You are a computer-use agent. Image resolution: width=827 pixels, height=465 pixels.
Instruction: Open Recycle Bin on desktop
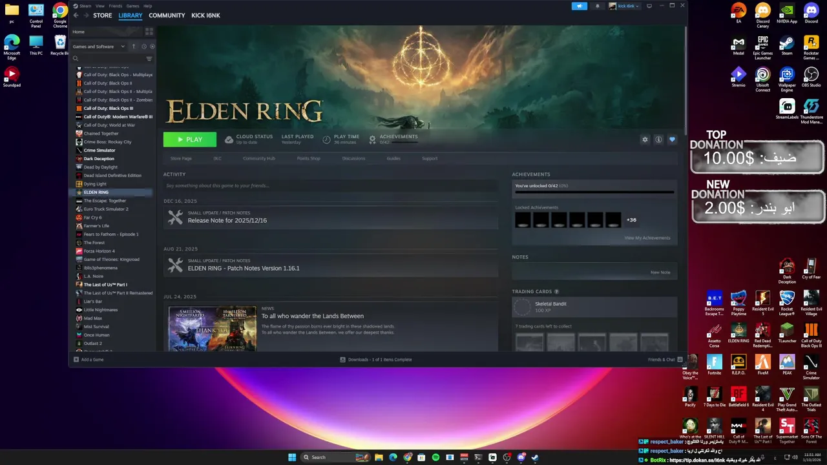[60, 45]
